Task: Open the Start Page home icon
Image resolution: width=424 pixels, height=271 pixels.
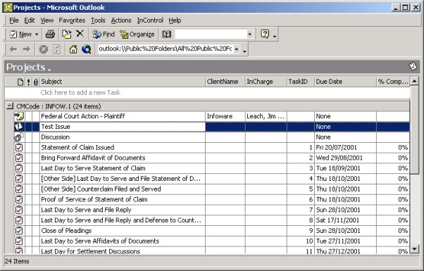Action: [73, 49]
